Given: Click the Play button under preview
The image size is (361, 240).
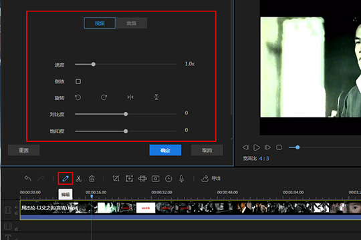Looking at the screenshot, I should point(257,147).
